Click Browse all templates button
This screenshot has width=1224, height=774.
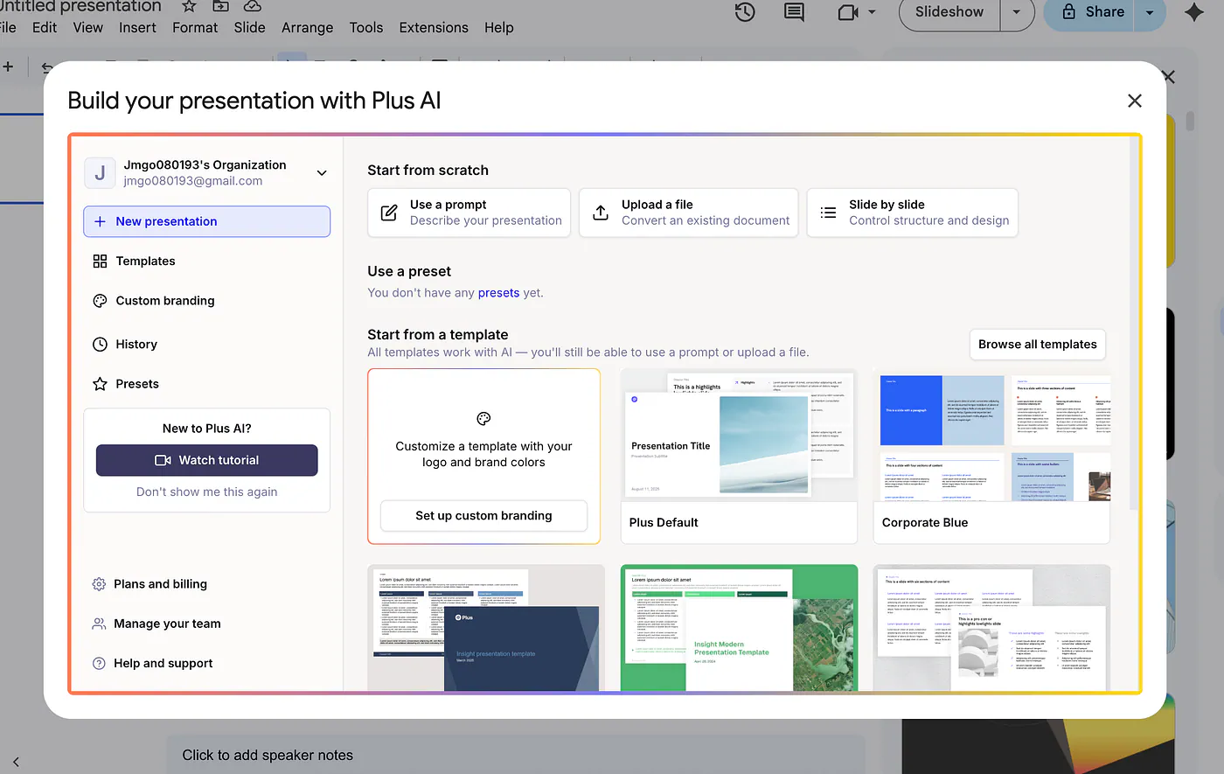point(1038,344)
